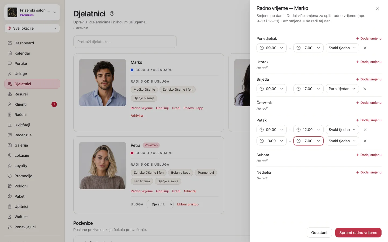
Task: Open Ponedjeljak start time 09:00 dropdown
Action: tap(272, 48)
